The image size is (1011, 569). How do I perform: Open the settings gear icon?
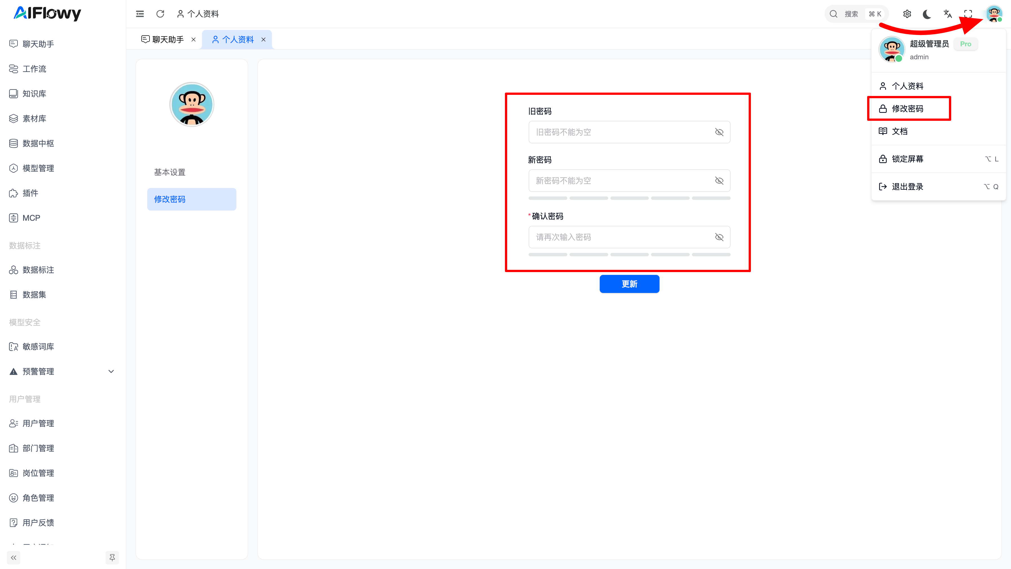point(907,14)
